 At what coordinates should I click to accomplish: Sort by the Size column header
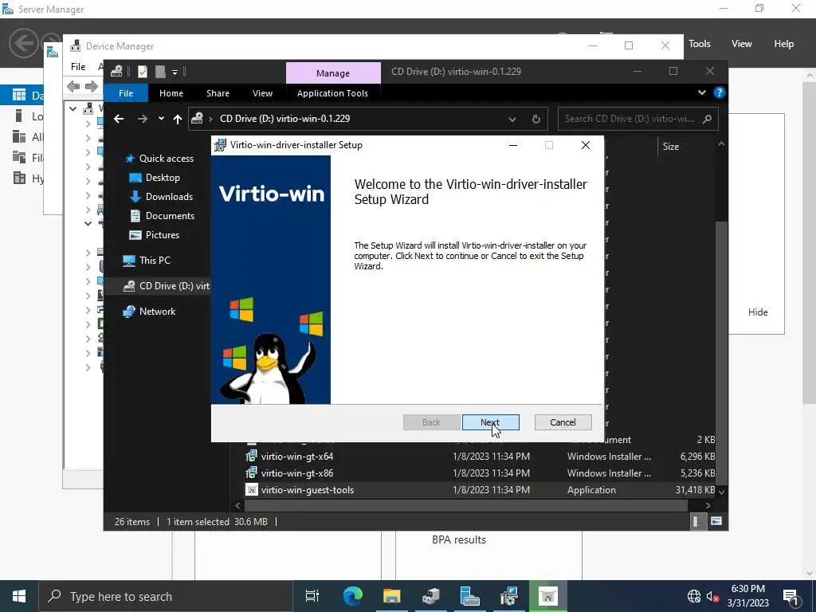671,147
